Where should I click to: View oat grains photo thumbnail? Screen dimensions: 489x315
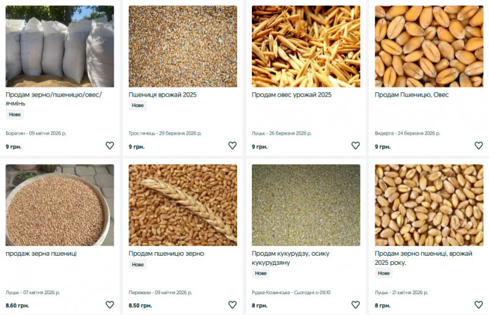[306, 46]
